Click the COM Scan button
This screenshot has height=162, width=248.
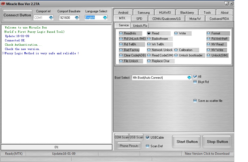click(x=122, y=137)
